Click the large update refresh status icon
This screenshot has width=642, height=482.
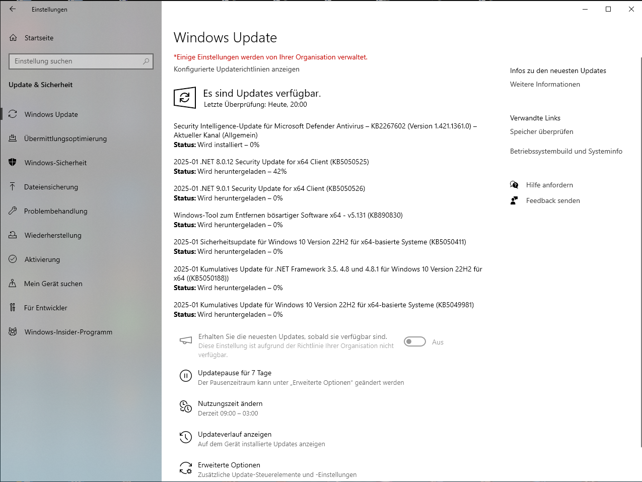185,98
